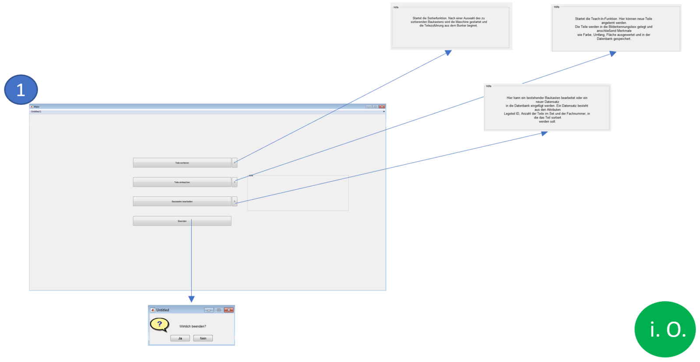Start the Teile einteachen function
The image size is (700, 362).
[182, 182]
